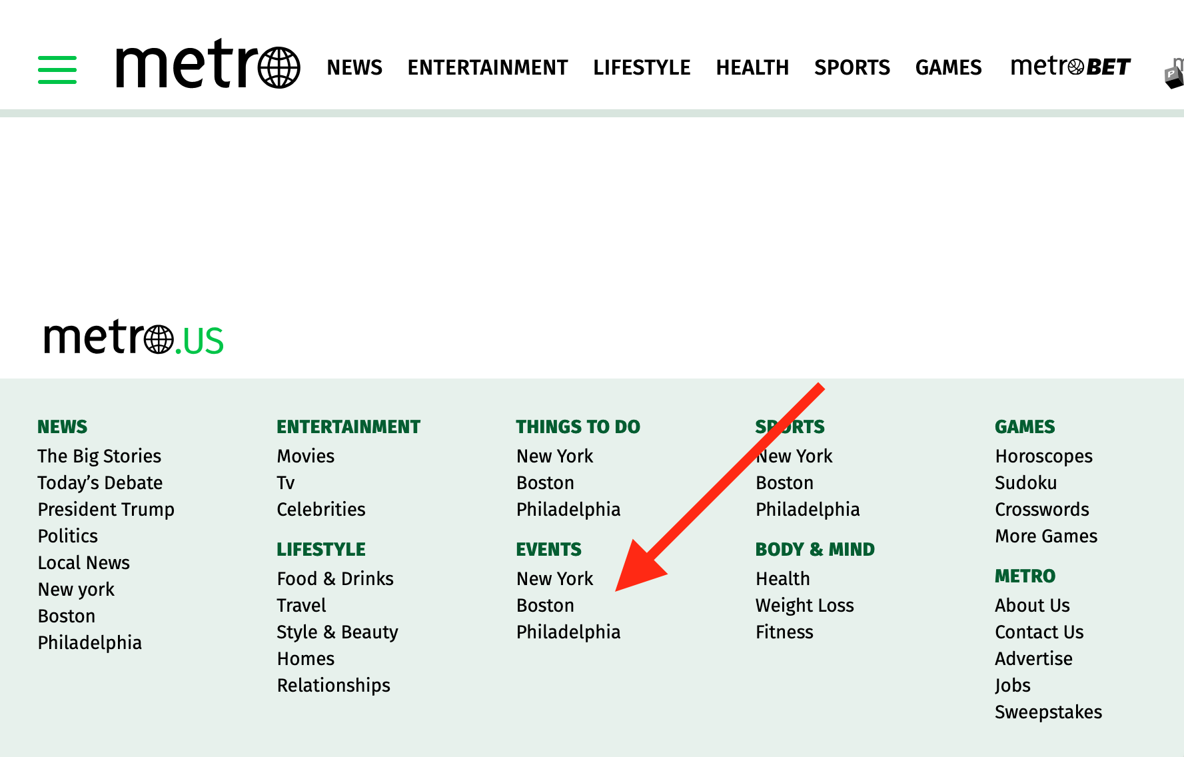Select New York under Things To Do

[555, 456]
